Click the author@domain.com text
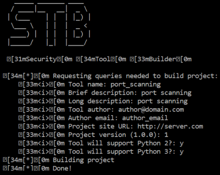Image resolution: width=220 pixels, height=175 pixels. click(151, 110)
